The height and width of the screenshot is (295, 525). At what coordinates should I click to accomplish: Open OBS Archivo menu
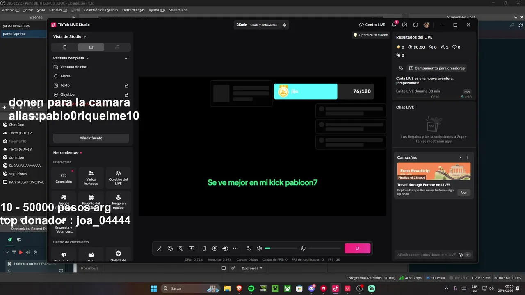tap(11, 10)
